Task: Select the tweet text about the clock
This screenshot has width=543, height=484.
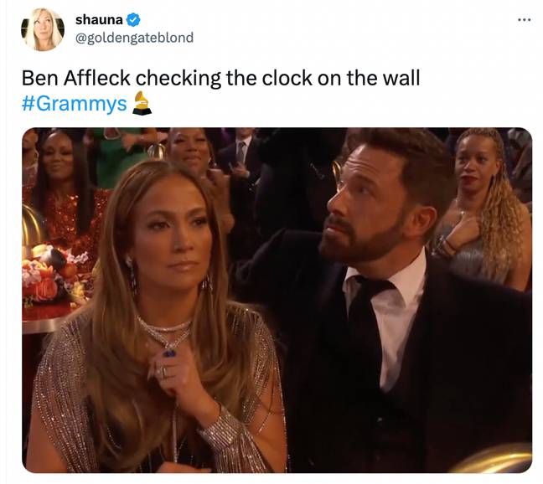Action: pyautogui.click(x=220, y=78)
